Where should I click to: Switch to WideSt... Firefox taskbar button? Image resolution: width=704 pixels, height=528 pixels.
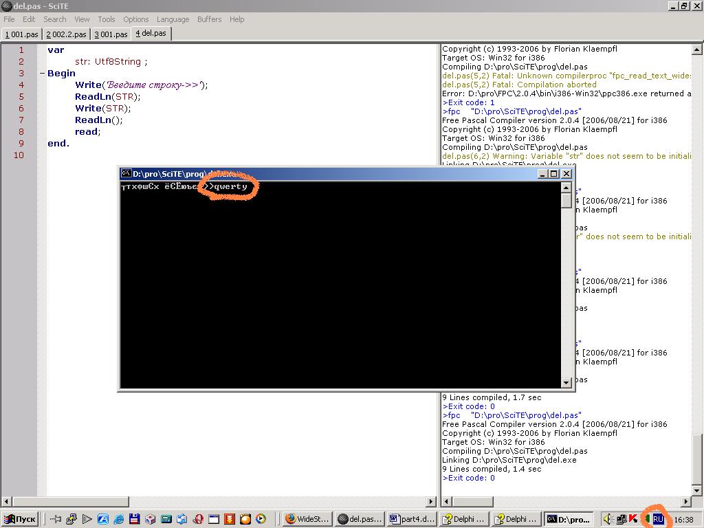tap(307, 519)
